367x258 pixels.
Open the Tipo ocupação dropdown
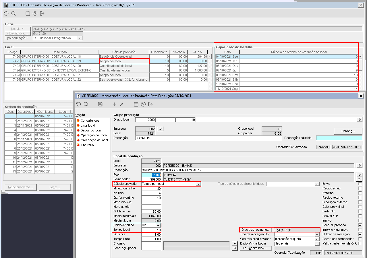coord(80,38)
